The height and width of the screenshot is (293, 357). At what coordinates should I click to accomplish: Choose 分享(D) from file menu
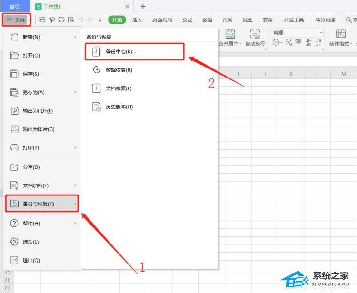tap(42, 167)
